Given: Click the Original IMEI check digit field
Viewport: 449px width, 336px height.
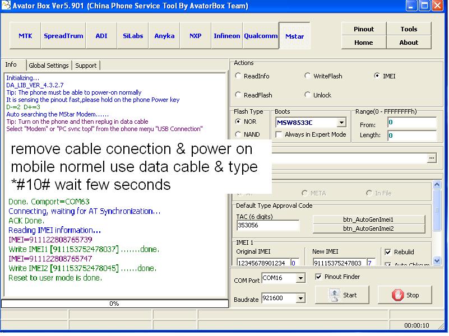Looking at the screenshot, I should [295, 263].
